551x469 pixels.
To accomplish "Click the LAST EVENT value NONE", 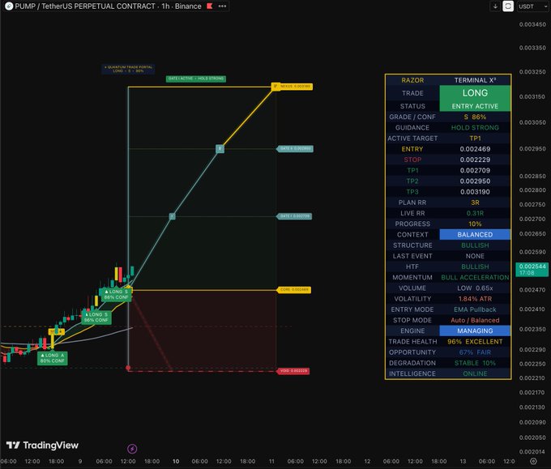I will [475, 256].
